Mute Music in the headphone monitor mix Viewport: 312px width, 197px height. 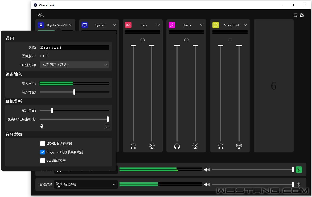[x=177, y=146]
